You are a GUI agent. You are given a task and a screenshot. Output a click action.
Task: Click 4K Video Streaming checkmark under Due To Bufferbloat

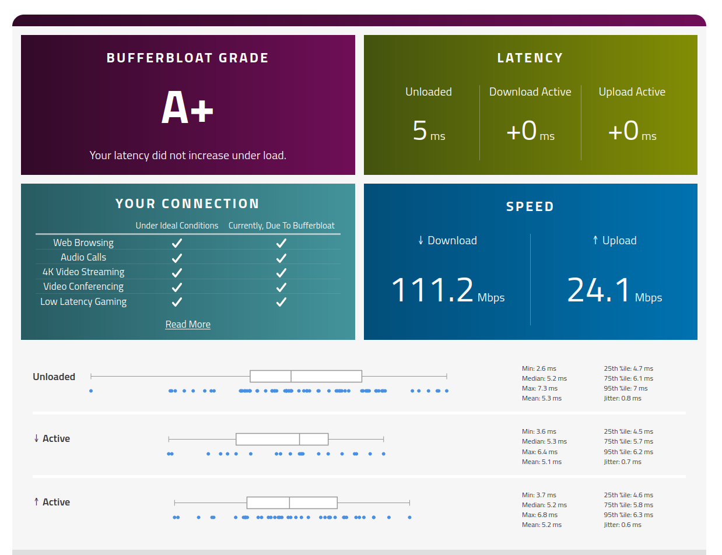click(281, 272)
